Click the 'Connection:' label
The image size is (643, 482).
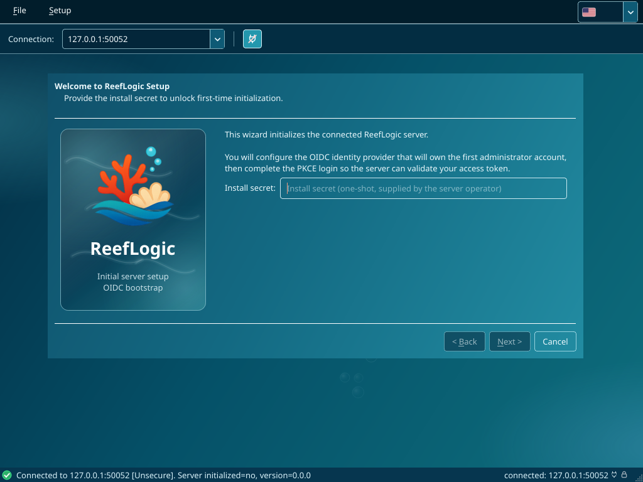point(31,40)
